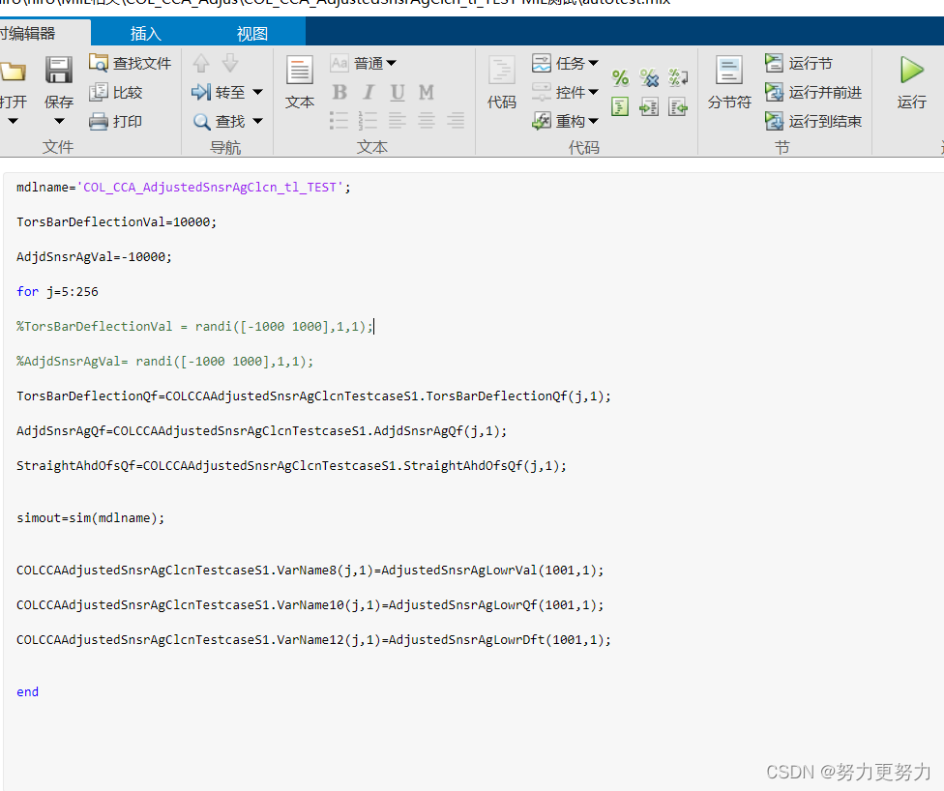This screenshot has height=791, width=944.
Task: Insert a Text (文本) block
Action: tap(299, 82)
